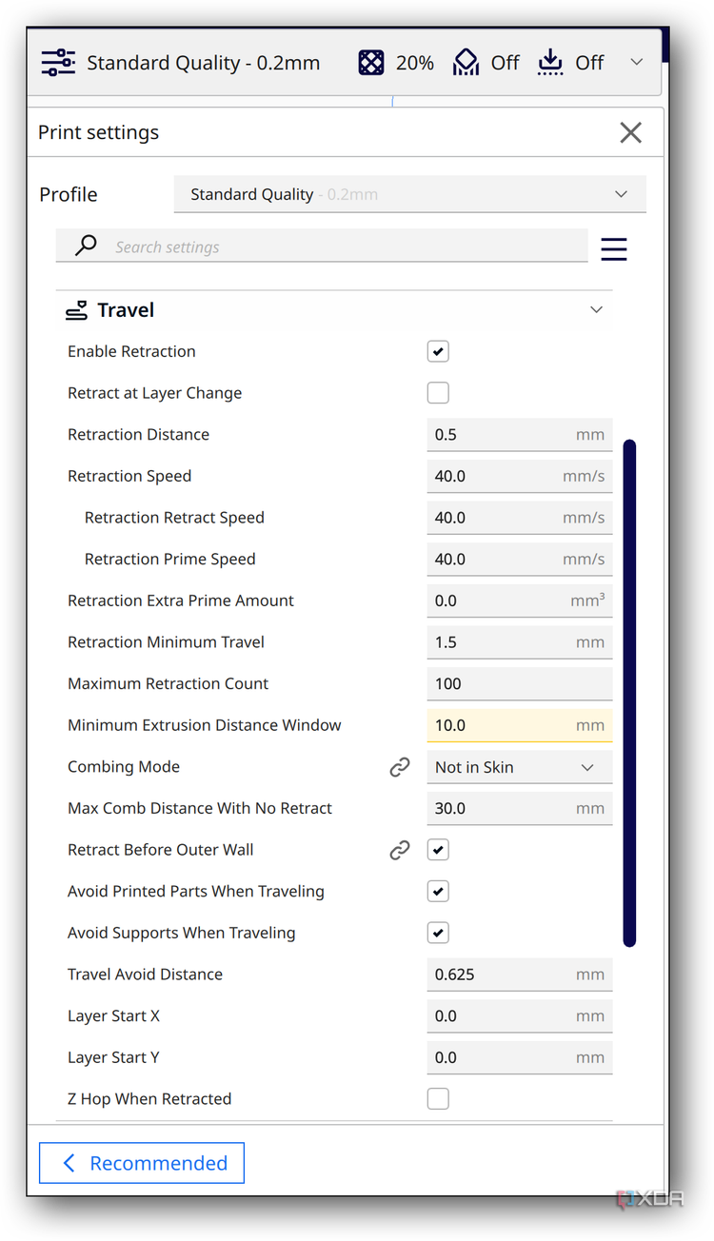Click the link icon beside Combing Mode
This screenshot has height=1241, width=714.
400,767
